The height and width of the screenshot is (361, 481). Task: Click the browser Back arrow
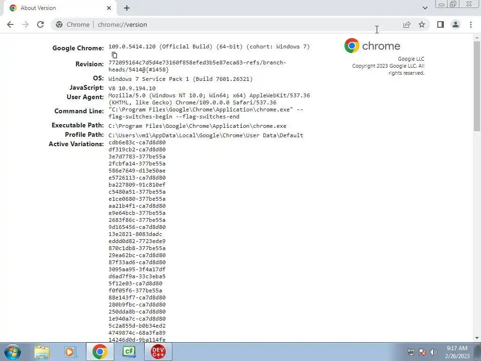[10, 24]
